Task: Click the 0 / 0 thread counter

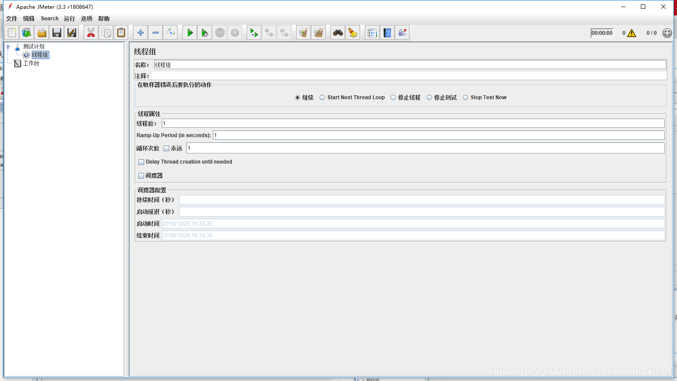Action: tap(651, 33)
